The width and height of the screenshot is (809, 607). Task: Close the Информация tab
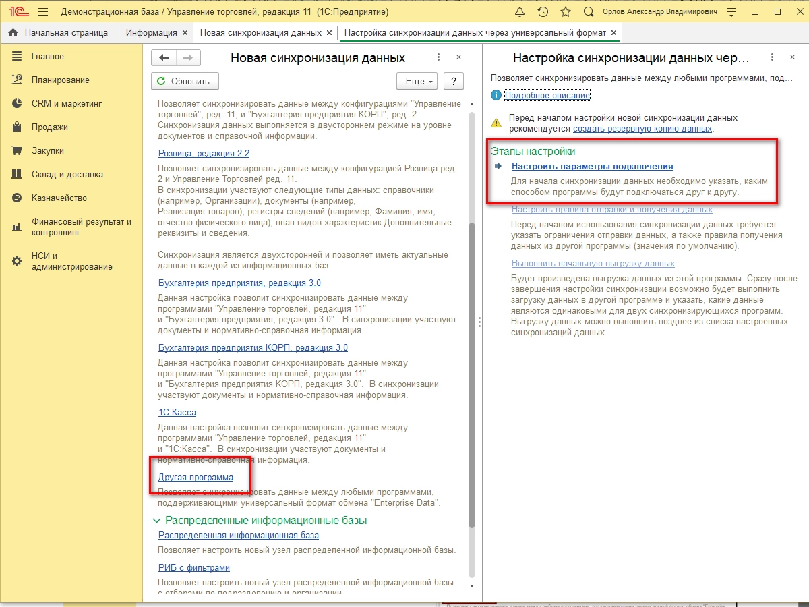click(x=185, y=32)
